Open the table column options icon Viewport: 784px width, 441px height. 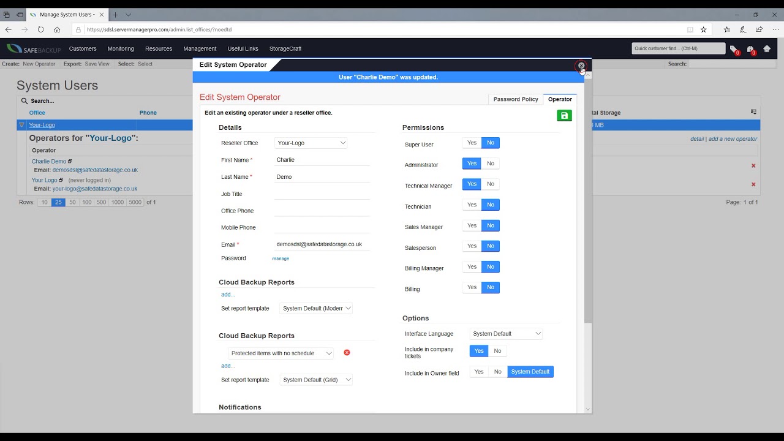tap(753, 112)
